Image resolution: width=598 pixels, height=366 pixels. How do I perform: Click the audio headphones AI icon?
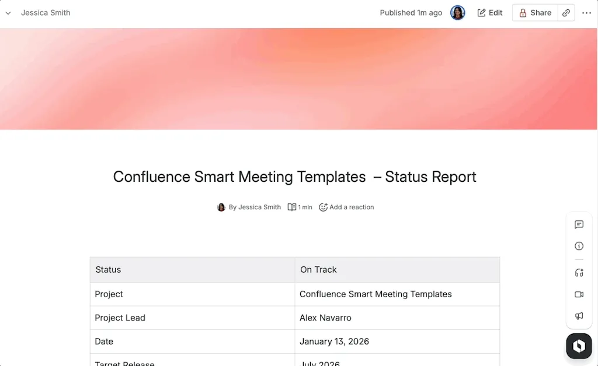[x=579, y=272]
